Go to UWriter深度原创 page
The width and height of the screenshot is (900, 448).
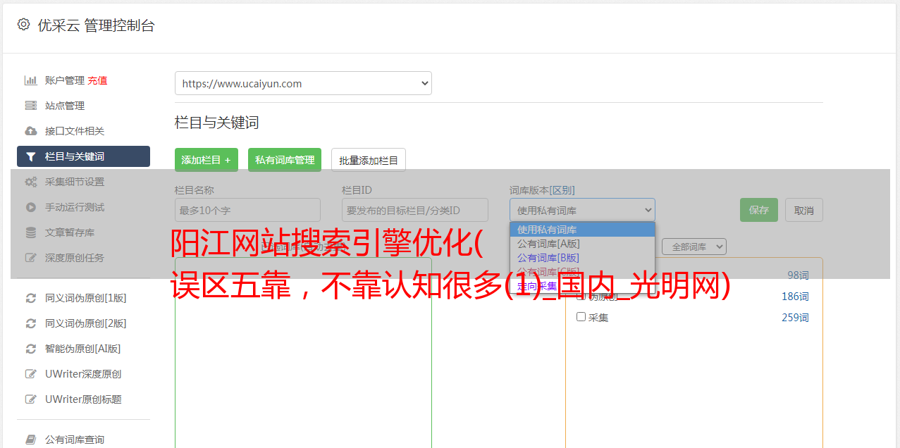tap(83, 374)
